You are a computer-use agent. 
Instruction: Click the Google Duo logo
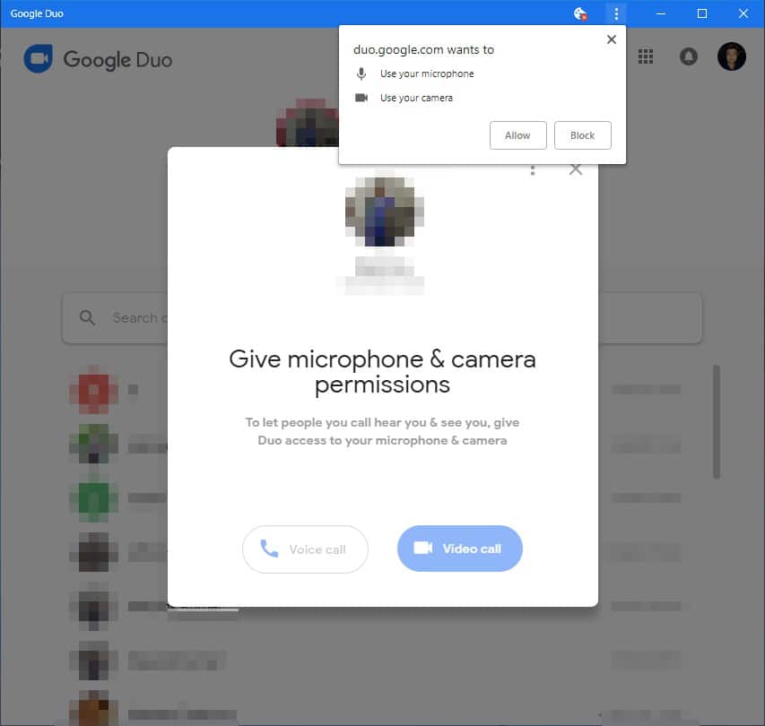pos(98,59)
